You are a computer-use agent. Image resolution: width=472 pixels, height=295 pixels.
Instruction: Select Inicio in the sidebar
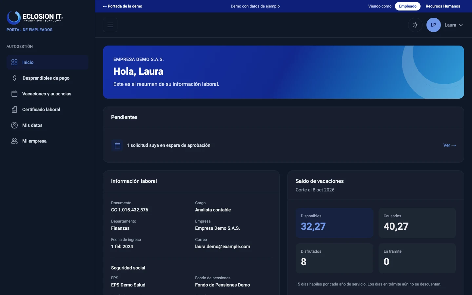[x=48, y=62]
